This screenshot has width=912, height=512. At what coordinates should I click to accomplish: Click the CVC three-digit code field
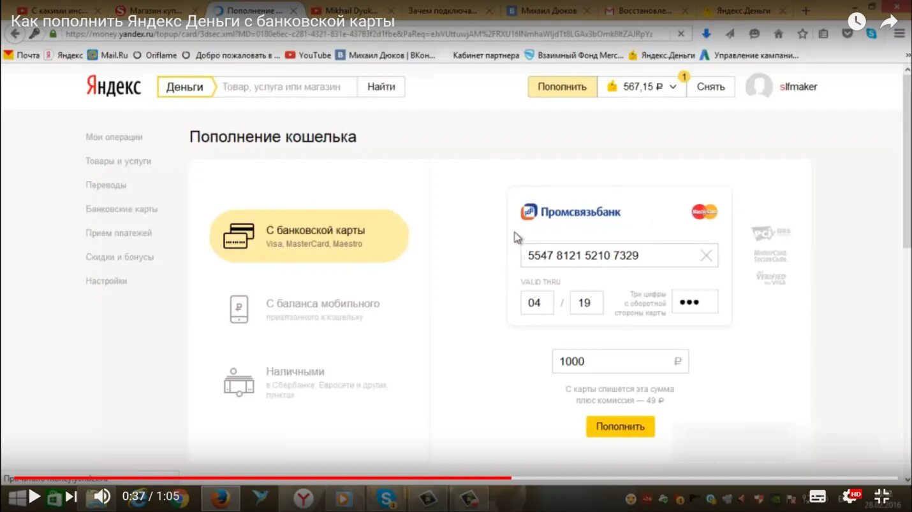[x=695, y=302]
